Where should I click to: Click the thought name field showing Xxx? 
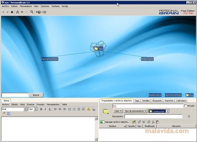148,106
